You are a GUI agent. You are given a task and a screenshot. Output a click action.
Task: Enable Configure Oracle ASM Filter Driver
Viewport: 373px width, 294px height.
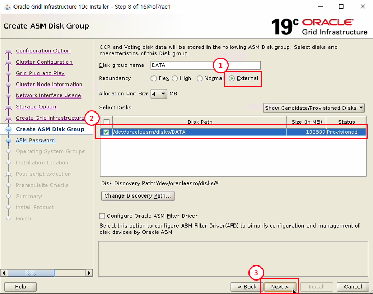tap(102, 216)
